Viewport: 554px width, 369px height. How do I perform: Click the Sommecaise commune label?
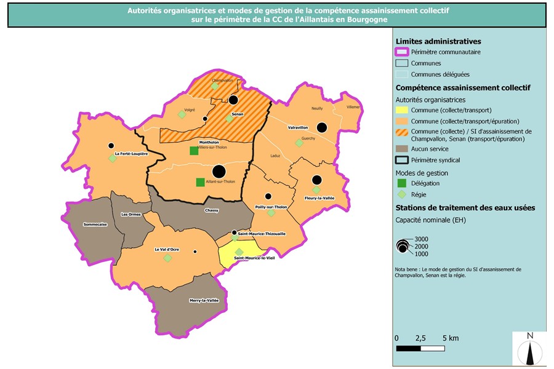(95, 224)
